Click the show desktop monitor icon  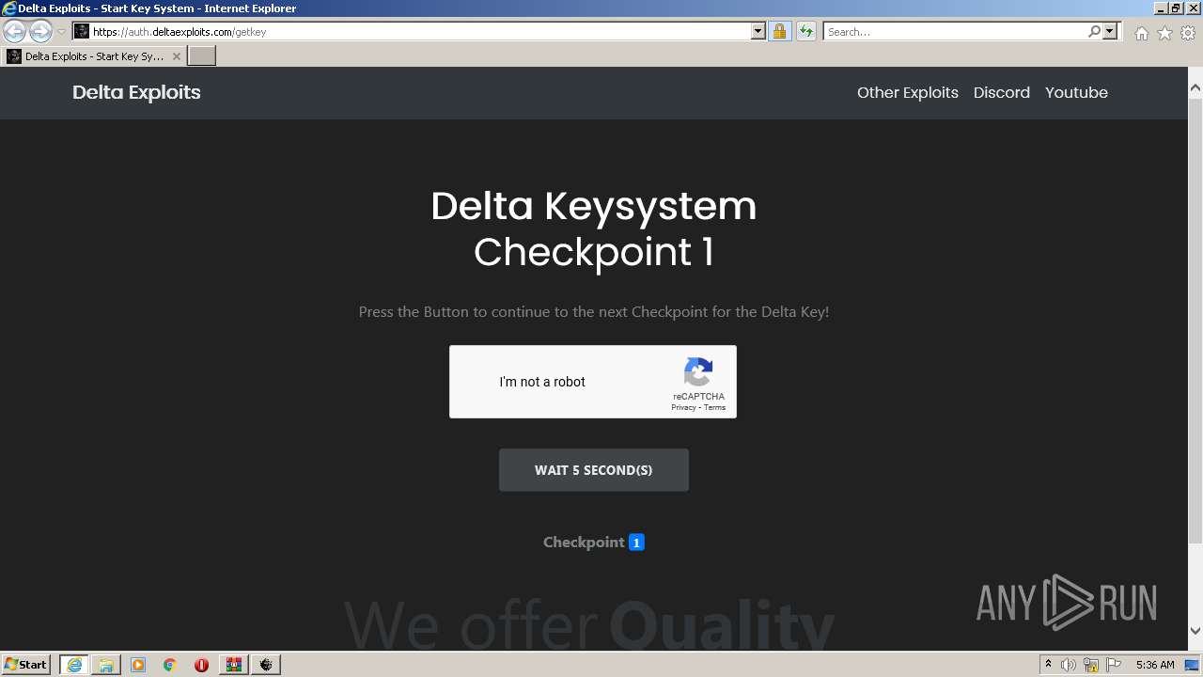(x=1193, y=665)
